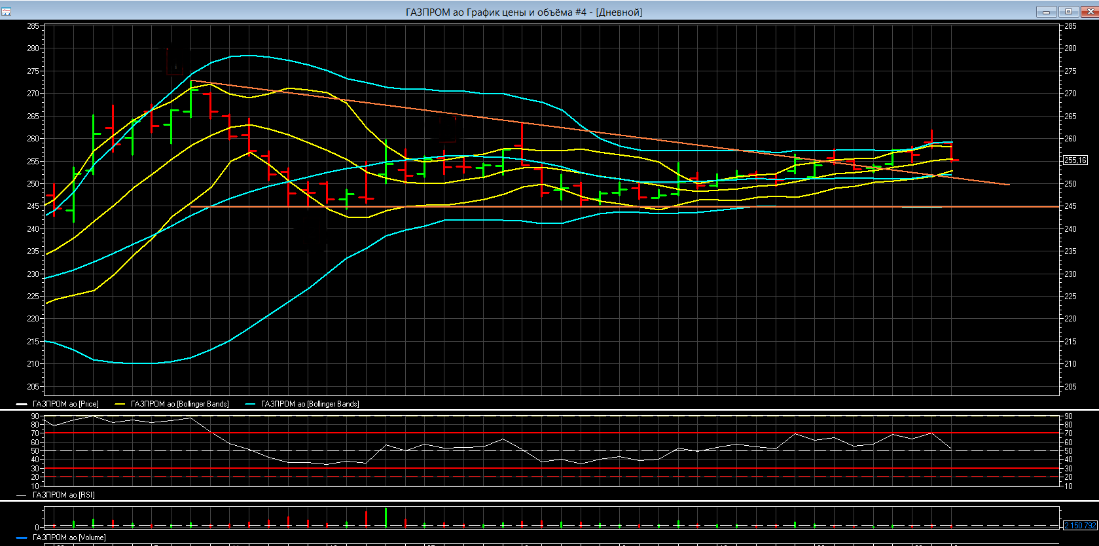Select the lower red RSI line at 30
The image size is (1099, 546).
point(551,468)
